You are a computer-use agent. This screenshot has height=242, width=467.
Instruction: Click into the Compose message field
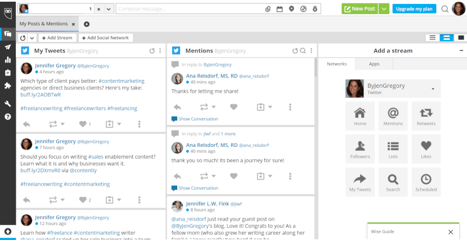(x=191, y=9)
